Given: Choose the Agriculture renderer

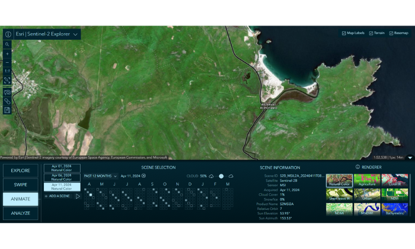Looking at the screenshot, I should [x=367, y=180].
